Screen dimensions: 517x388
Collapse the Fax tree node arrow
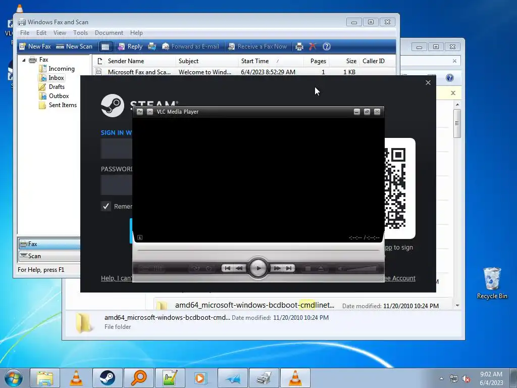(24, 60)
